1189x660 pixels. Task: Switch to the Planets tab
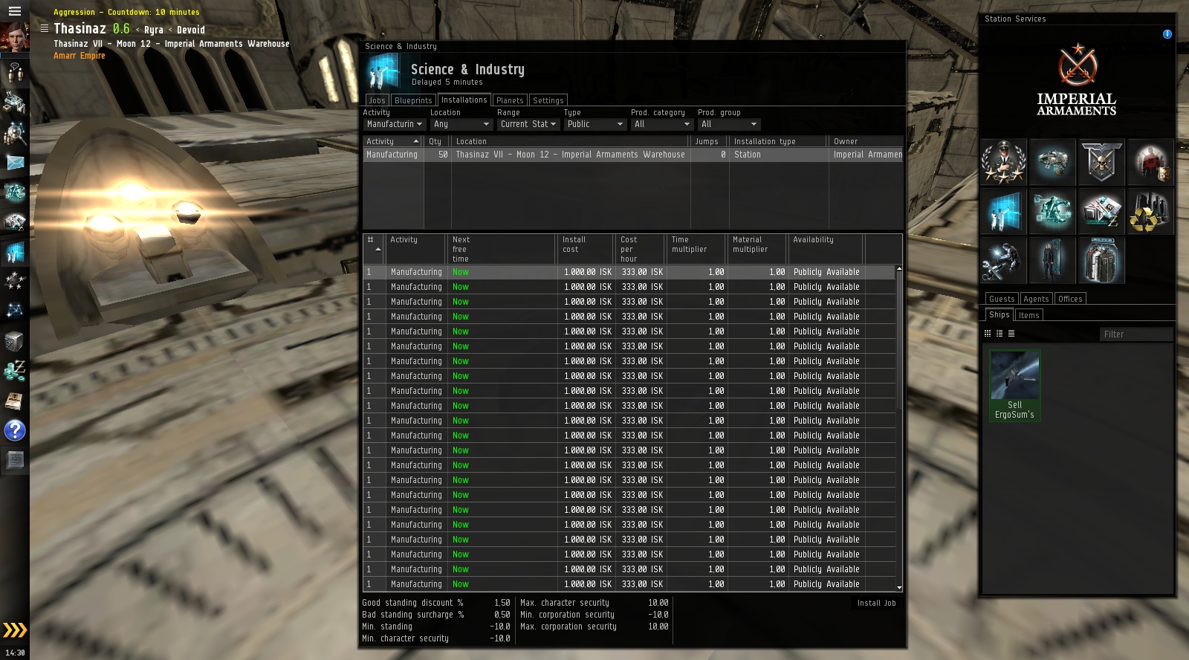point(510,100)
